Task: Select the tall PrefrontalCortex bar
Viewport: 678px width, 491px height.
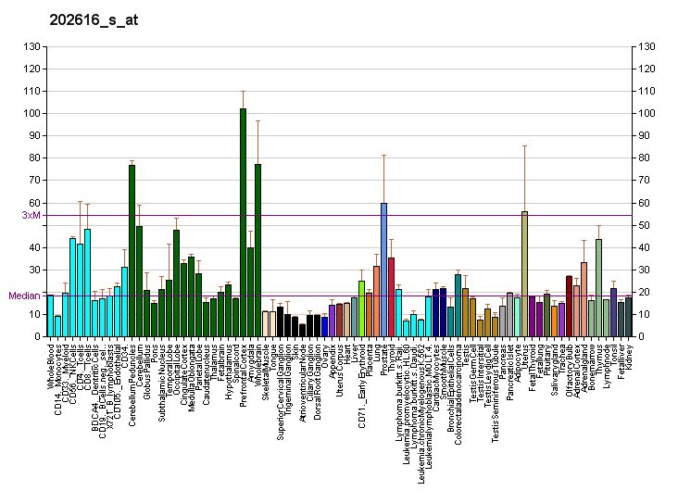Action: tap(243, 222)
